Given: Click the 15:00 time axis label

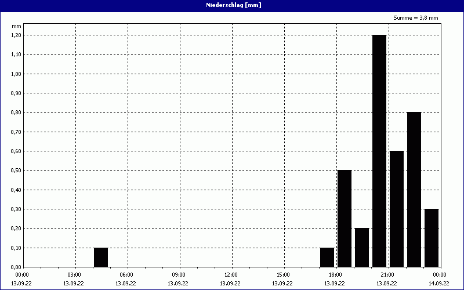Looking at the screenshot, I should 283,275.
